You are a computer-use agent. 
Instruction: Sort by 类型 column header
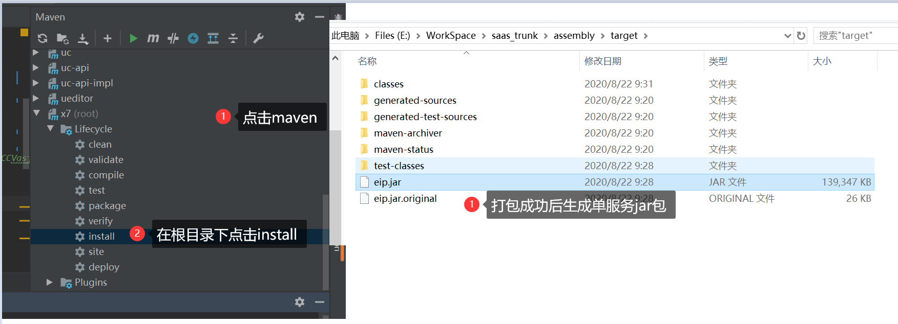tap(718, 61)
